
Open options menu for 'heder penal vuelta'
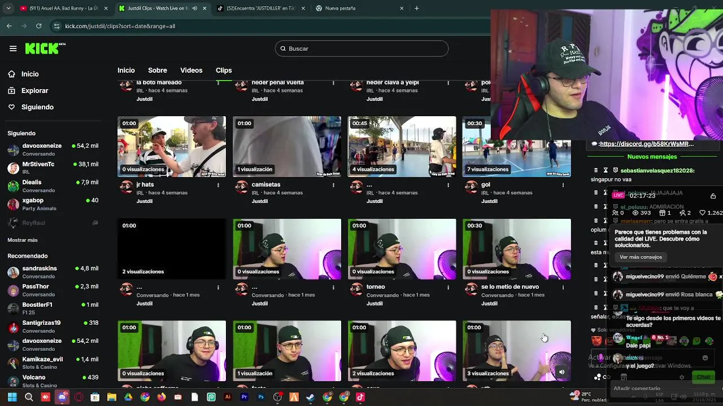coord(333,83)
